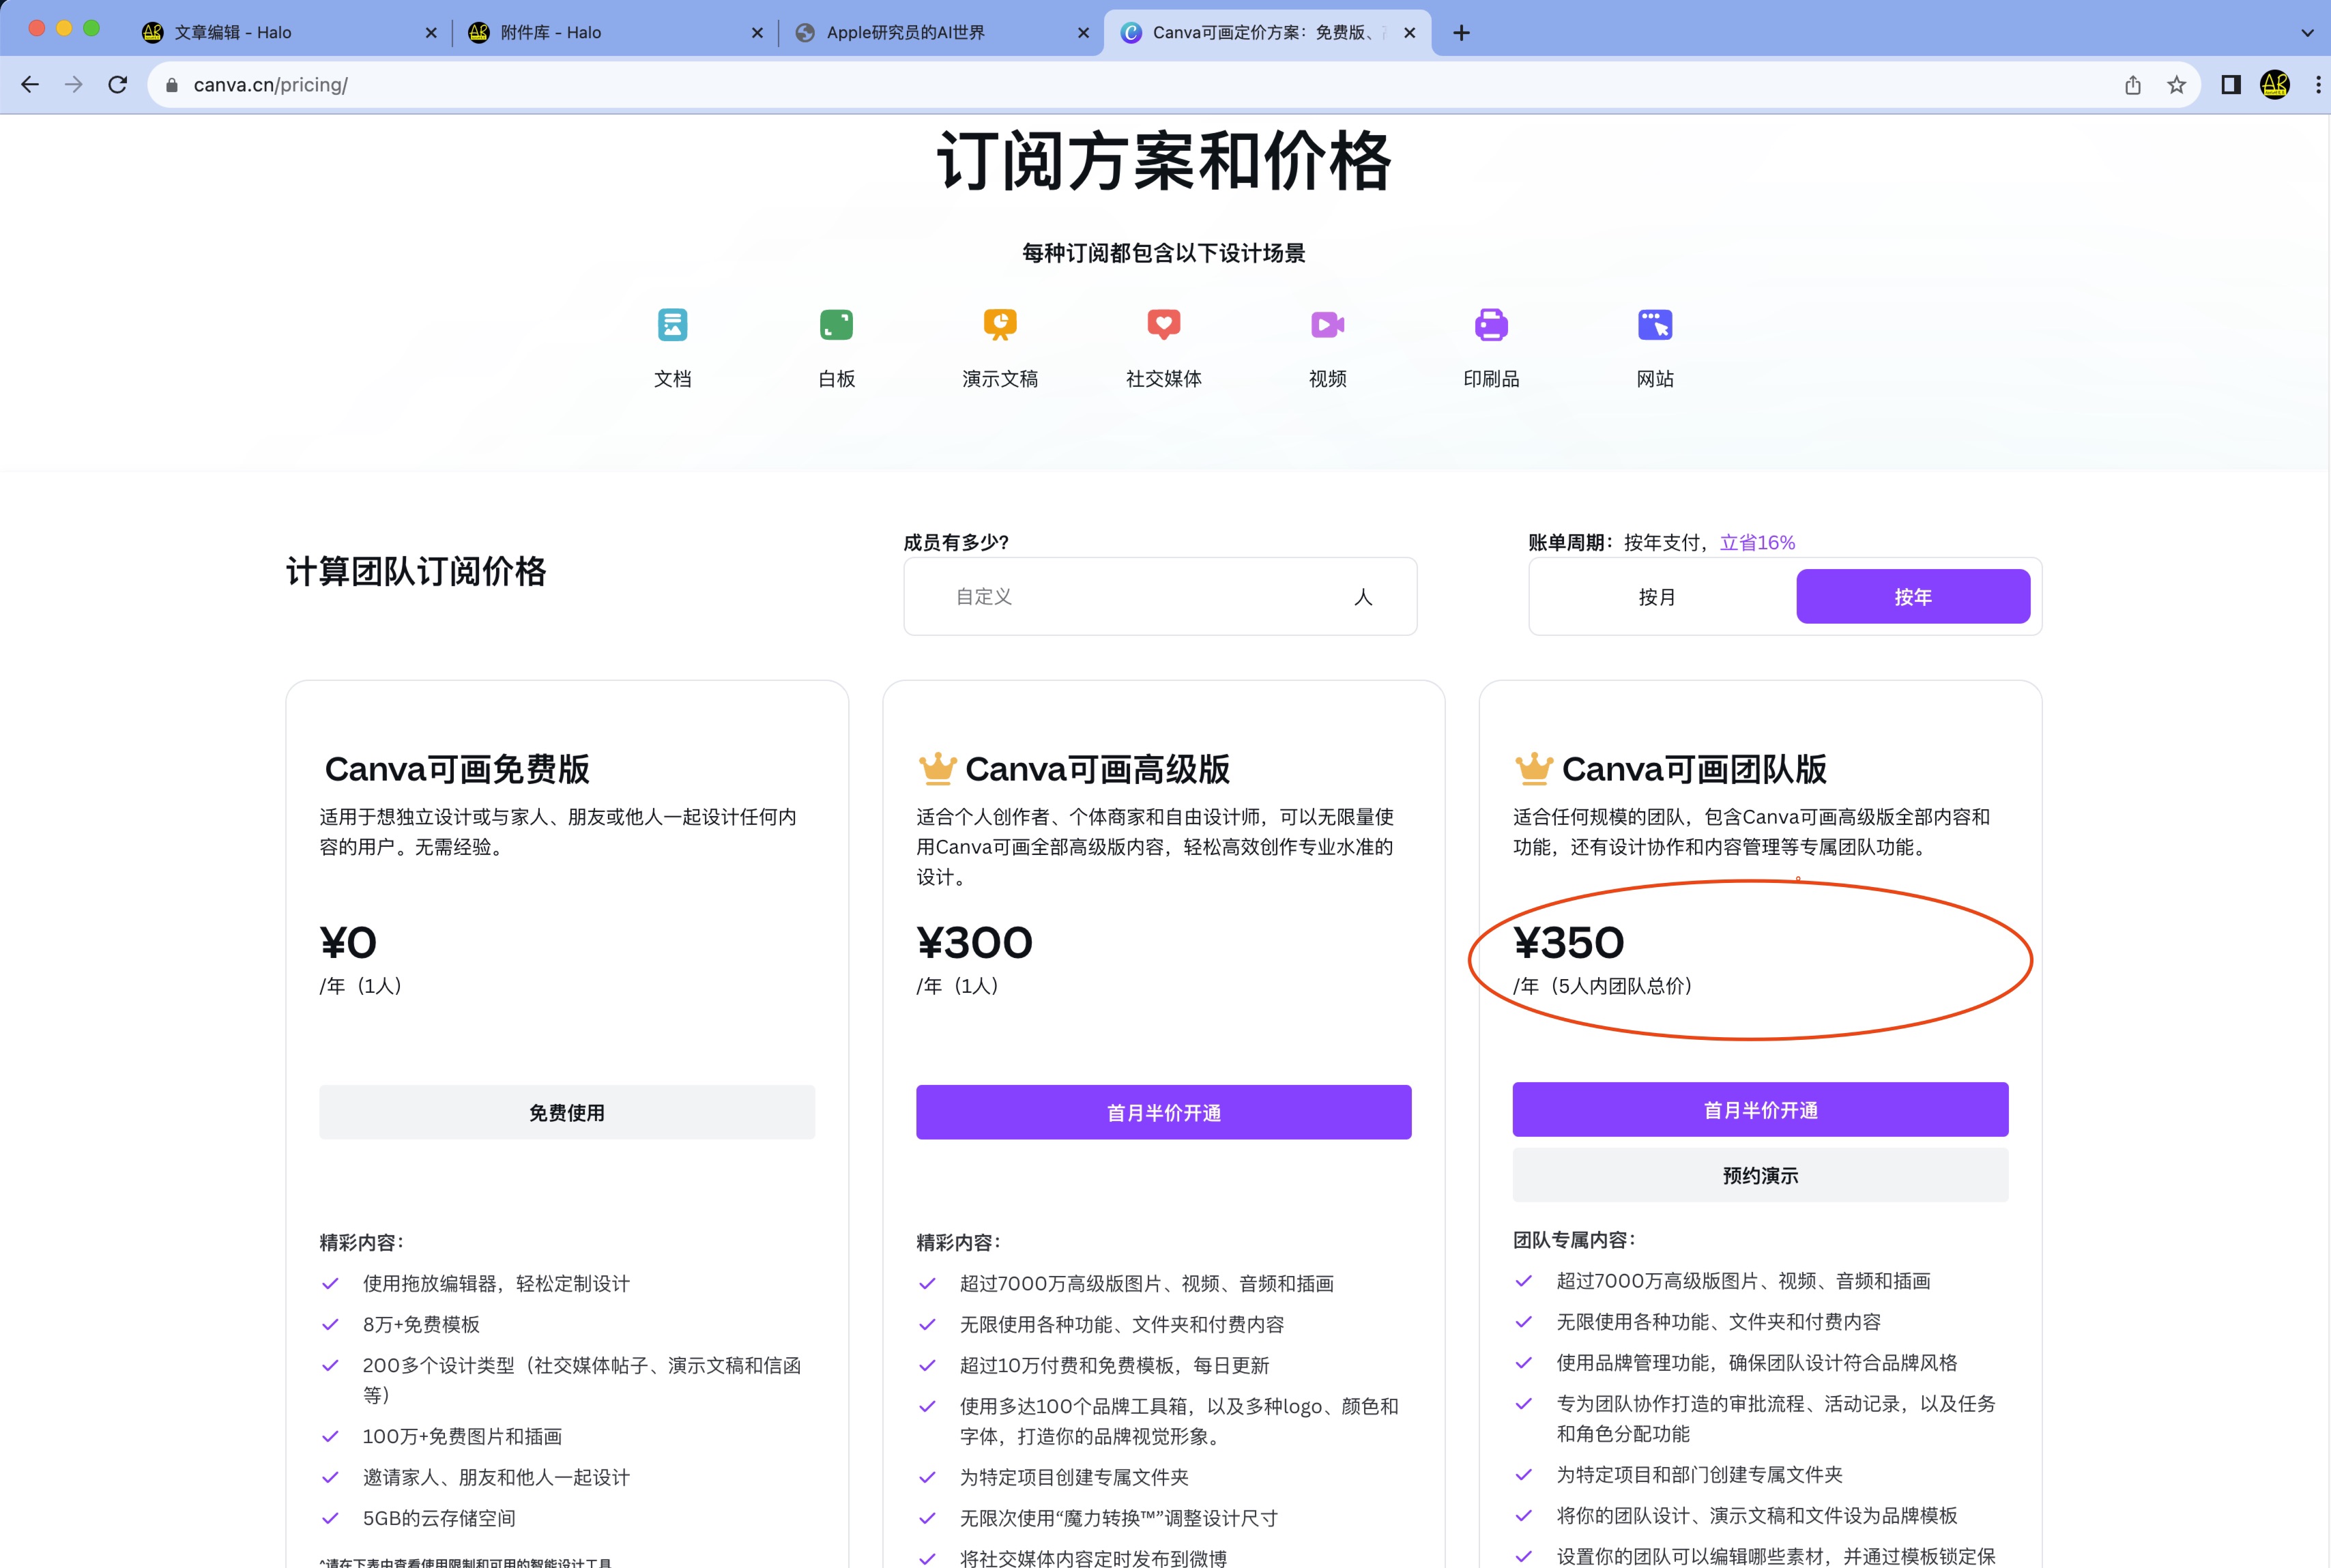Click the 5GB的云存储空间 feature line
This screenshot has height=1568, width=2331.
click(439, 1518)
